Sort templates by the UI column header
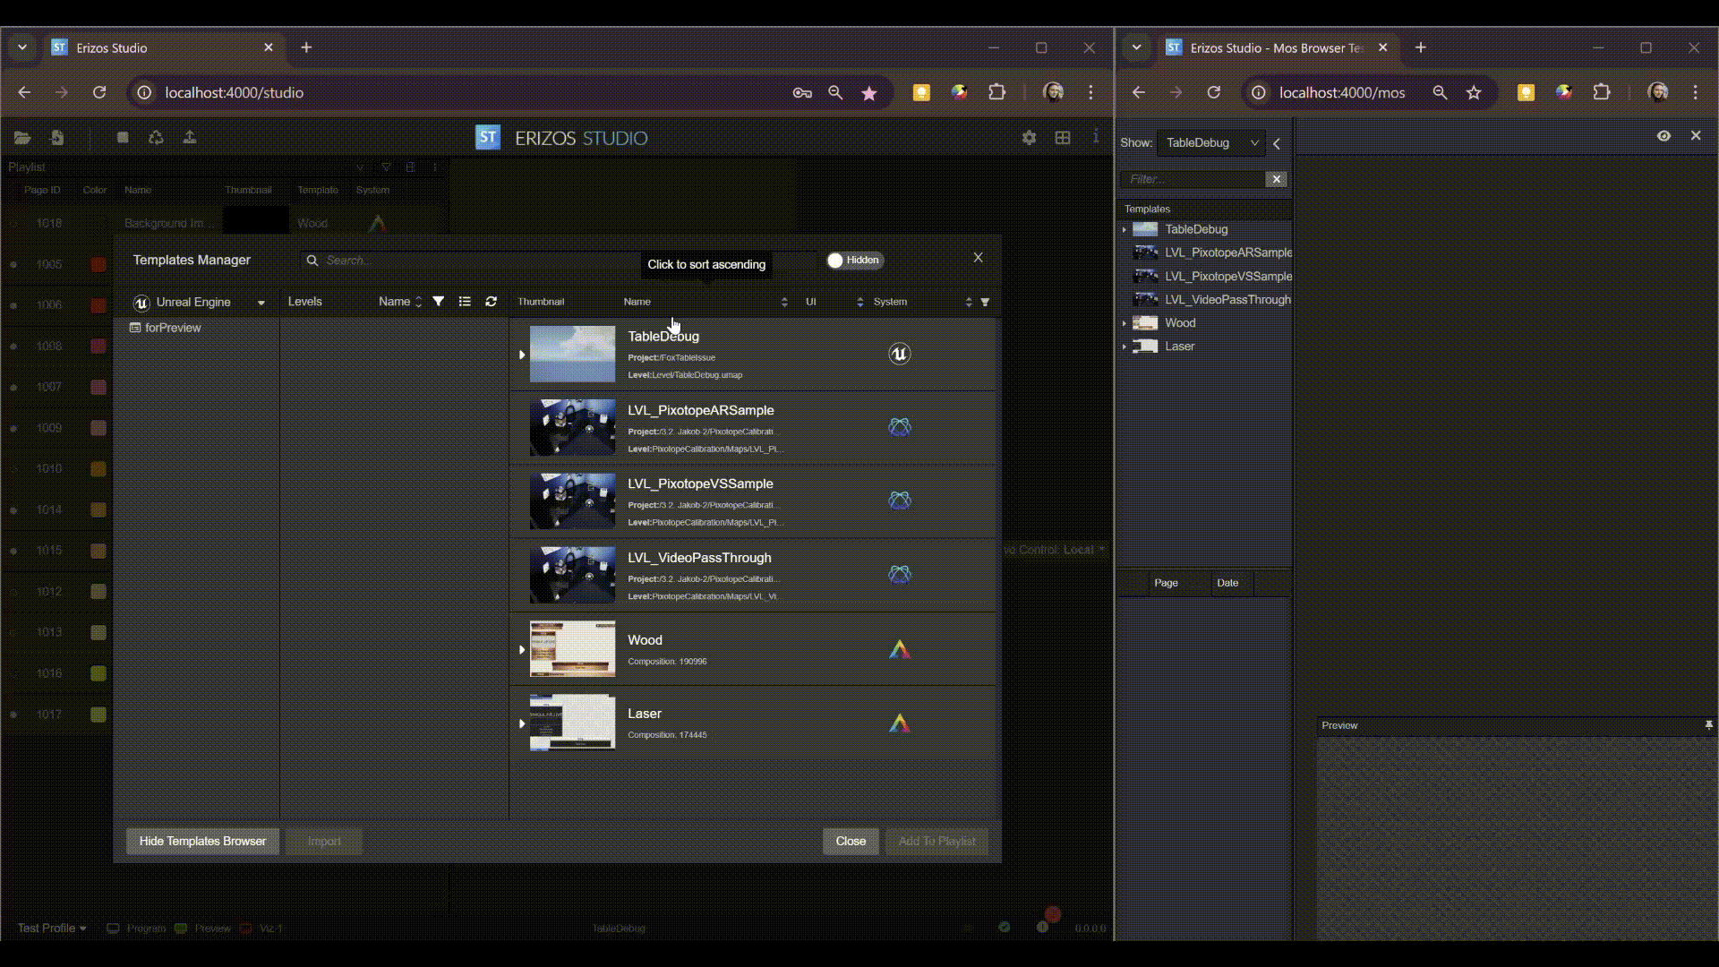 [834, 302]
